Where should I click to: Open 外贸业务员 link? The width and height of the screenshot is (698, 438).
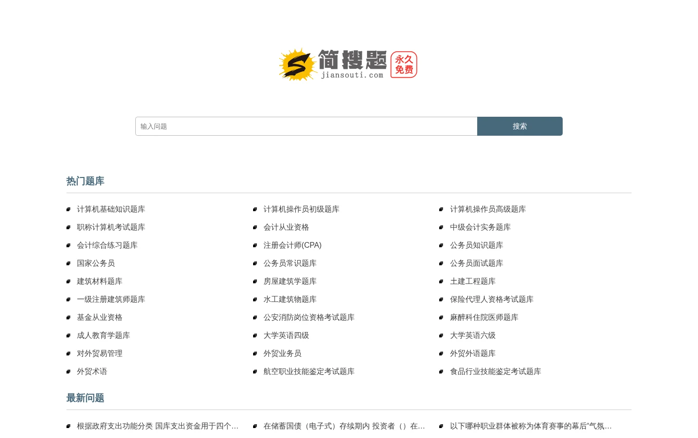[x=283, y=354]
